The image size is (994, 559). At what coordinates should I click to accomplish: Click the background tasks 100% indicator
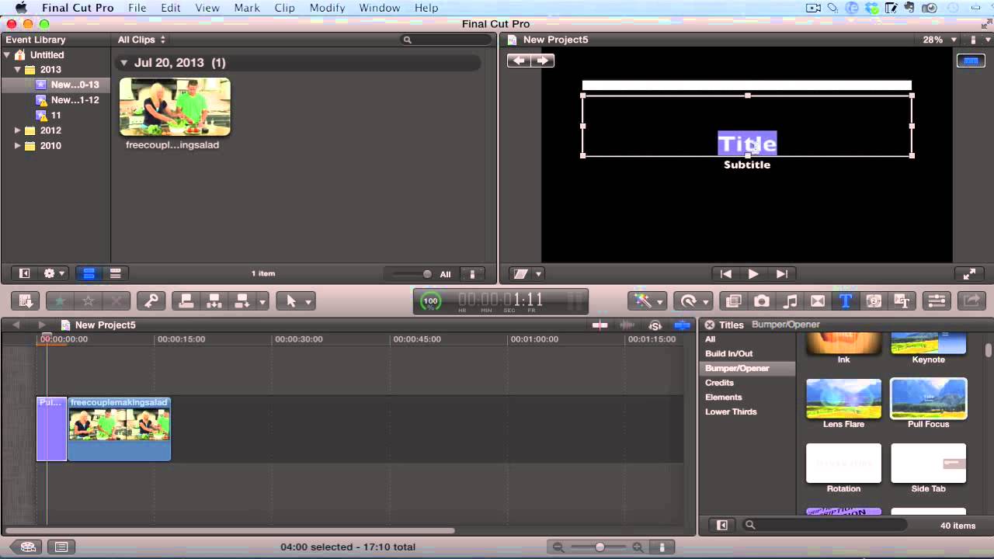tap(430, 301)
